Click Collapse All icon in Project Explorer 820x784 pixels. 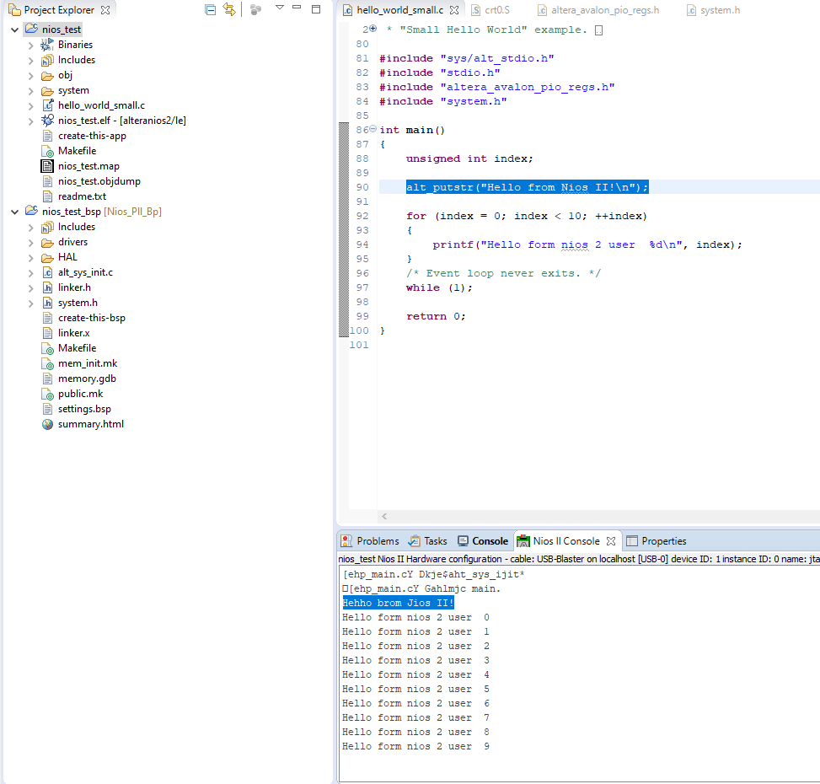[x=211, y=10]
